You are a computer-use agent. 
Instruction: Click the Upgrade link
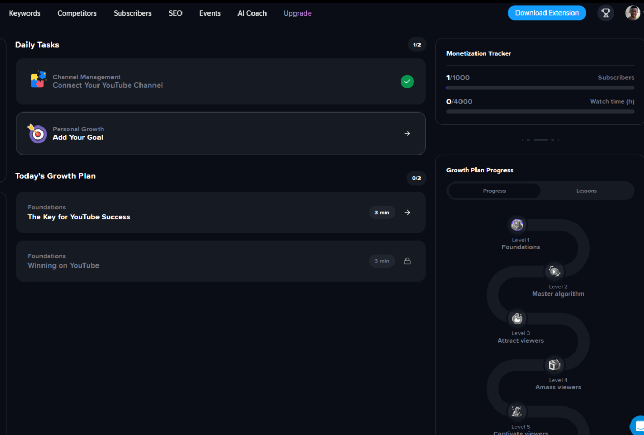[298, 13]
